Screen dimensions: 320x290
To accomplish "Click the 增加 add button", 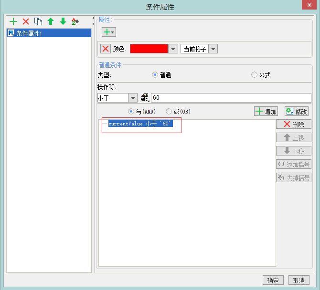I will pyautogui.click(x=266, y=111).
